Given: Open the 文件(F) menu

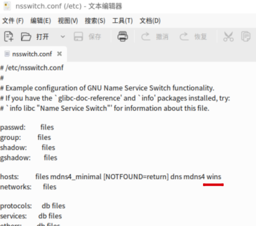Looking at the screenshot, I should tap(13, 21).
